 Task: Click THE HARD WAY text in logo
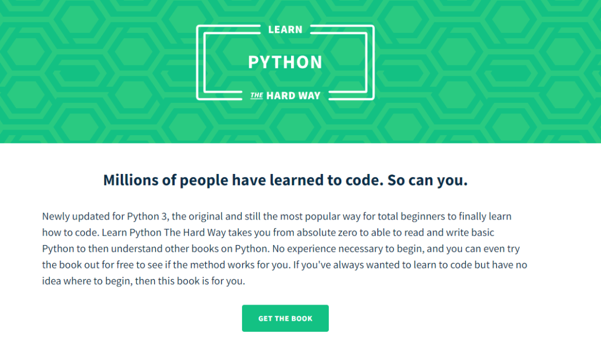tap(285, 95)
